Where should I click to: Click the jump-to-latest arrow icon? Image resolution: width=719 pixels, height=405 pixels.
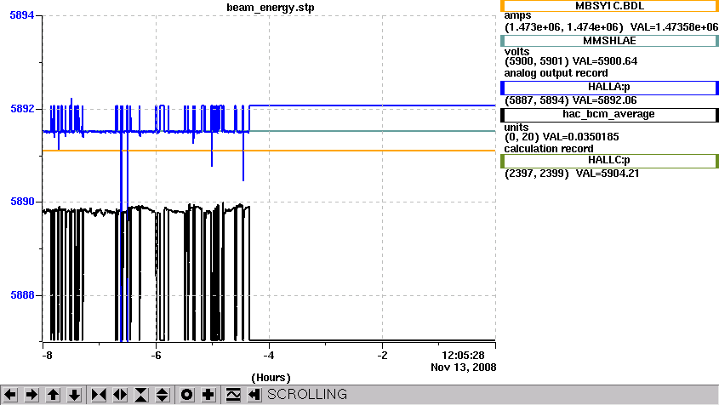coord(254,395)
